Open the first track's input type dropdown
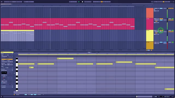175x98 pixels. click(x=156, y=8)
